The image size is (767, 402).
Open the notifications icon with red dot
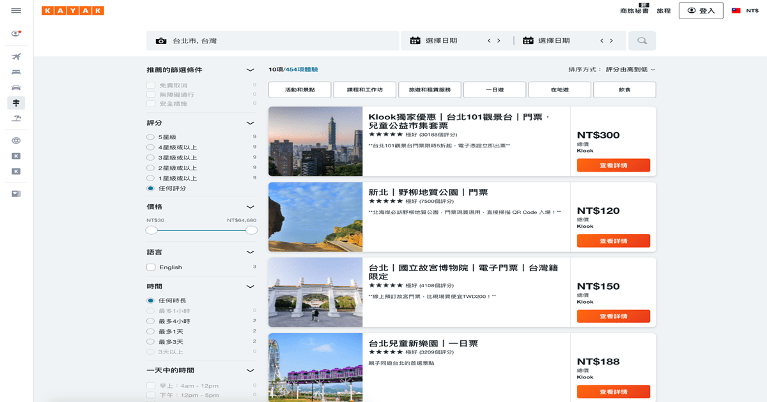16,33
